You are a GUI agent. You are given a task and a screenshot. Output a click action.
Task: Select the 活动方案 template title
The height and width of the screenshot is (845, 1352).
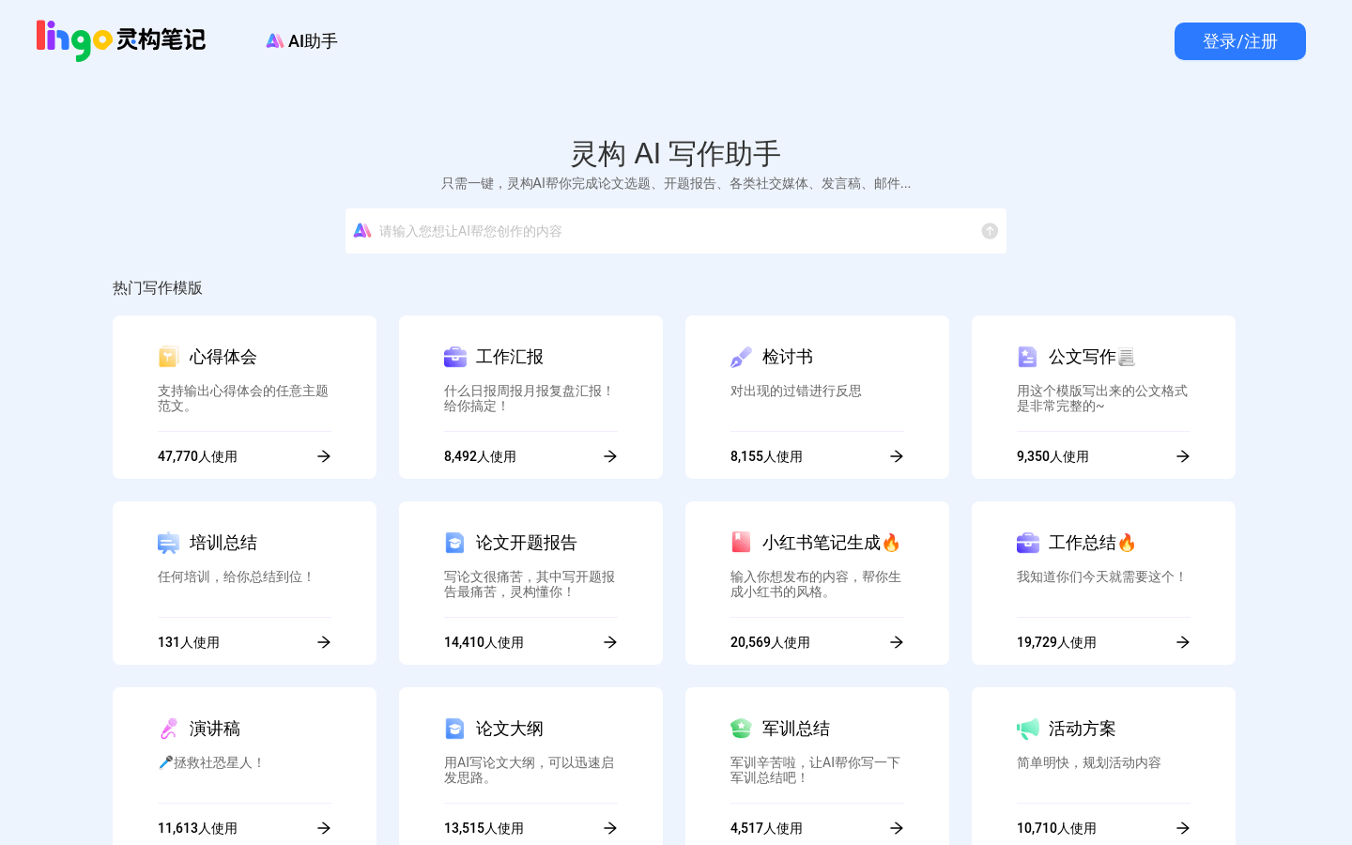pyautogui.click(x=1083, y=729)
